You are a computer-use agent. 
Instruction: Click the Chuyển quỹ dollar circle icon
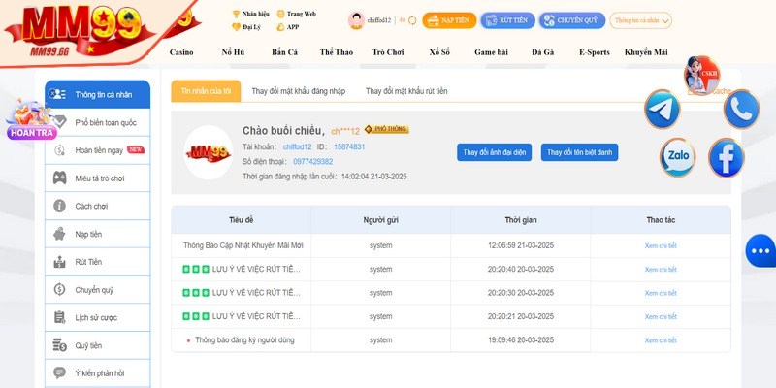[x=59, y=289]
